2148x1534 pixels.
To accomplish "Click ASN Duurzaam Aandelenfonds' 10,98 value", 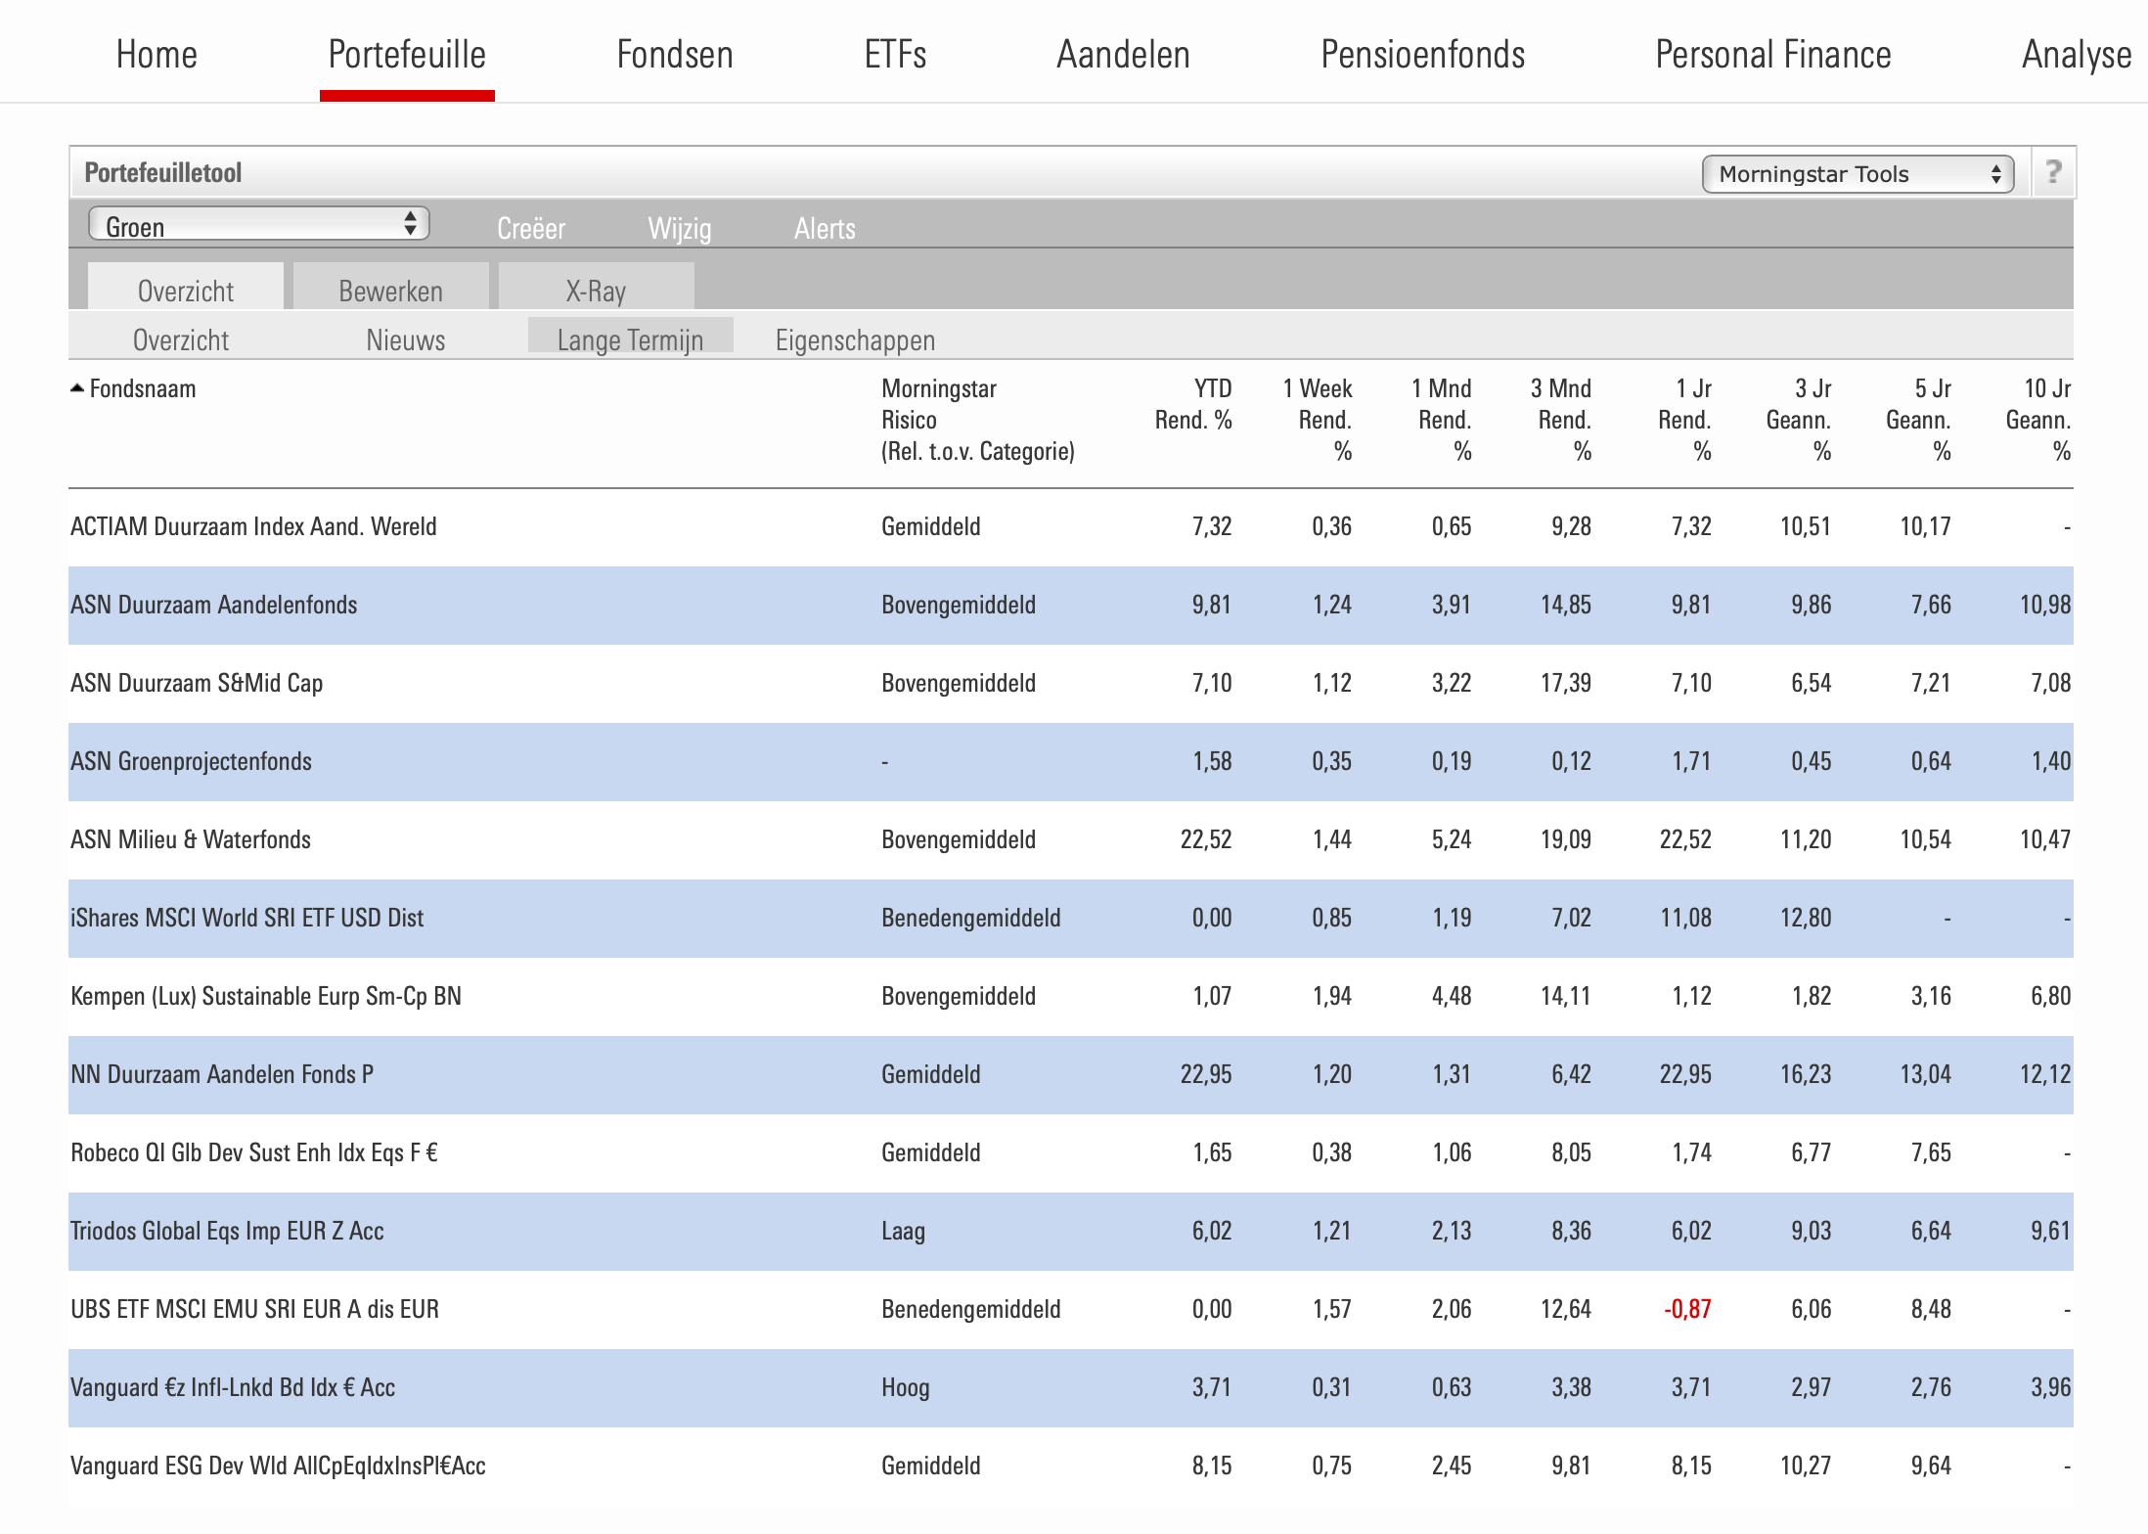I will tap(2045, 605).
